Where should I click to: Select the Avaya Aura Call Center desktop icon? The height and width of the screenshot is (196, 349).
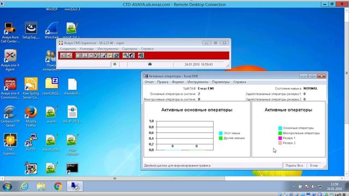pos(10,33)
